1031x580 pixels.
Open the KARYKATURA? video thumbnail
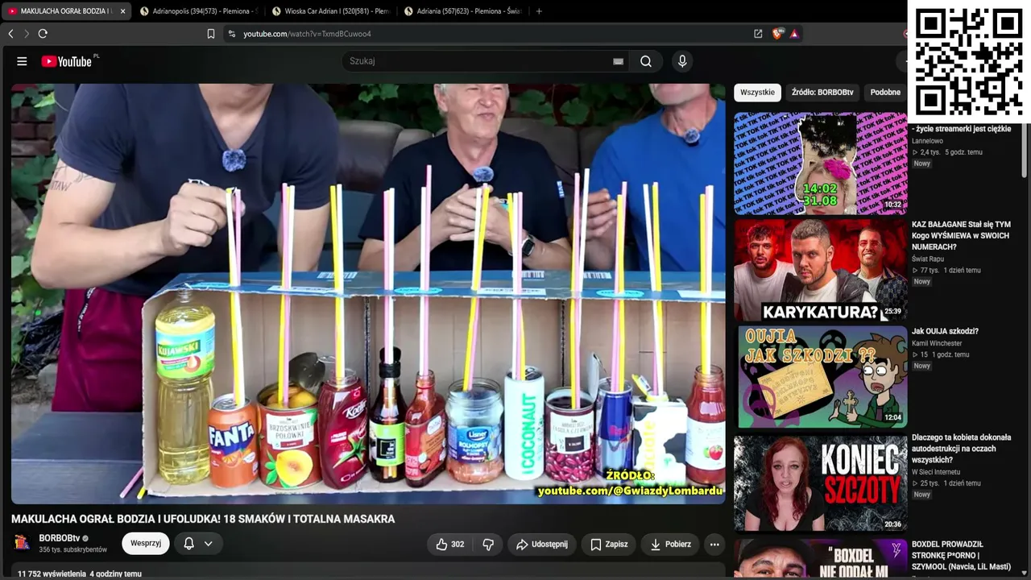pos(820,270)
